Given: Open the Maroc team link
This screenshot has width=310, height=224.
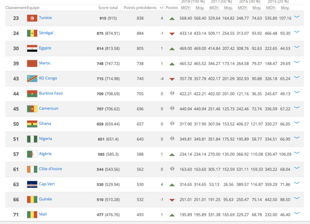Looking at the screenshot, I should (x=44, y=63).
